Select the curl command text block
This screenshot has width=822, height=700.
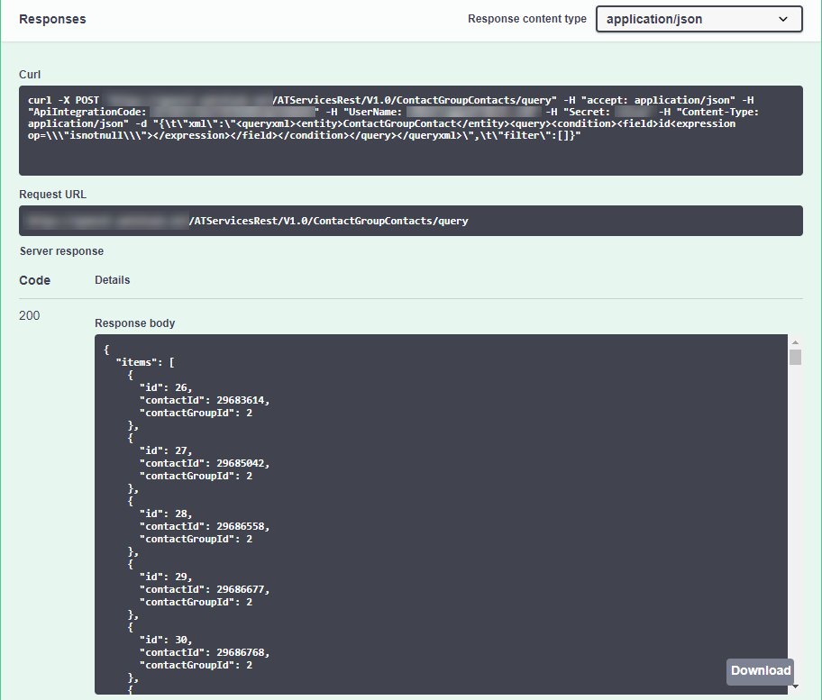coord(411,131)
